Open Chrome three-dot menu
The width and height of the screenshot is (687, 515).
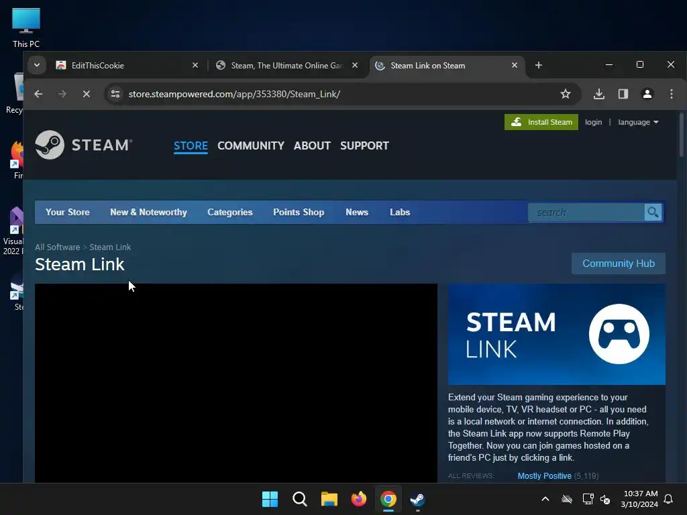pos(671,94)
